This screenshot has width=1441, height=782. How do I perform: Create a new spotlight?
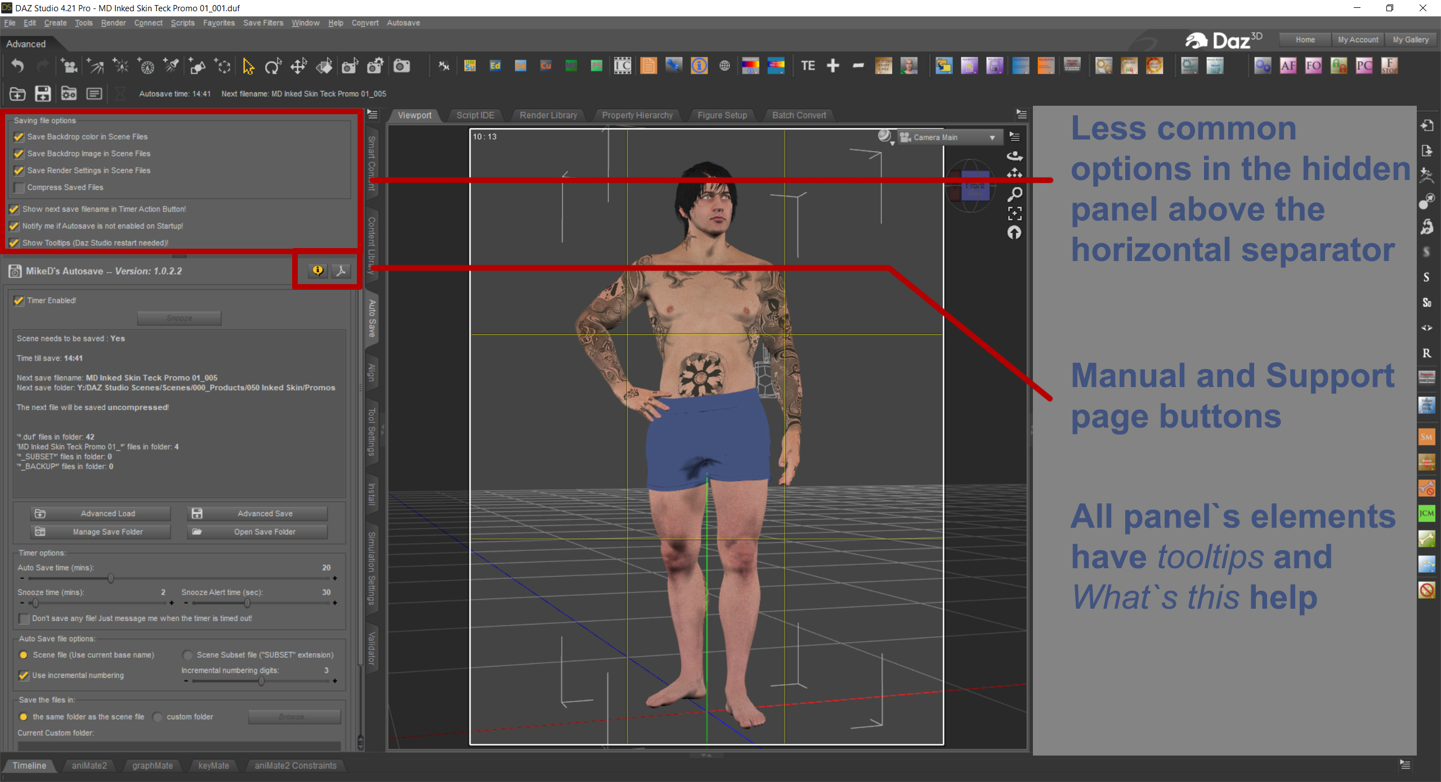(x=171, y=66)
